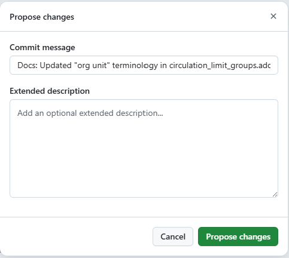Image resolution: width=289 pixels, height=258 pixels.
Task: Click the Commit message input field
Action: tap(144, 65)
